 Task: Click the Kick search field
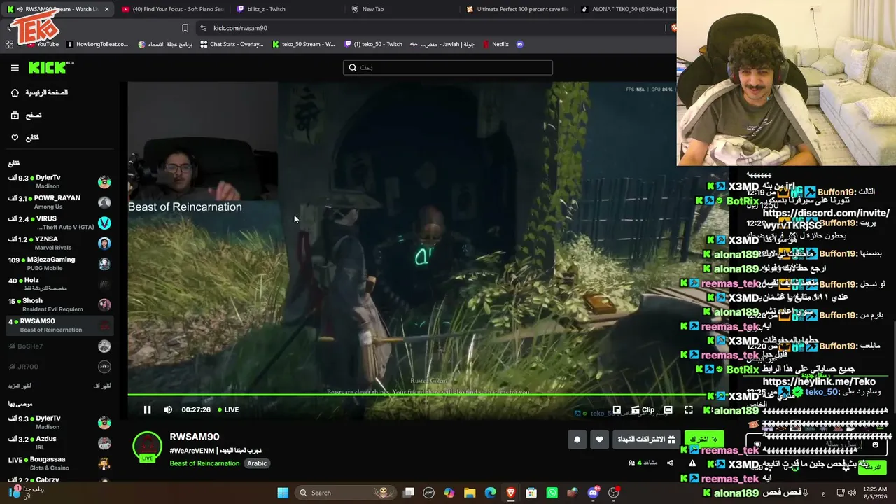tap(448, 67)
